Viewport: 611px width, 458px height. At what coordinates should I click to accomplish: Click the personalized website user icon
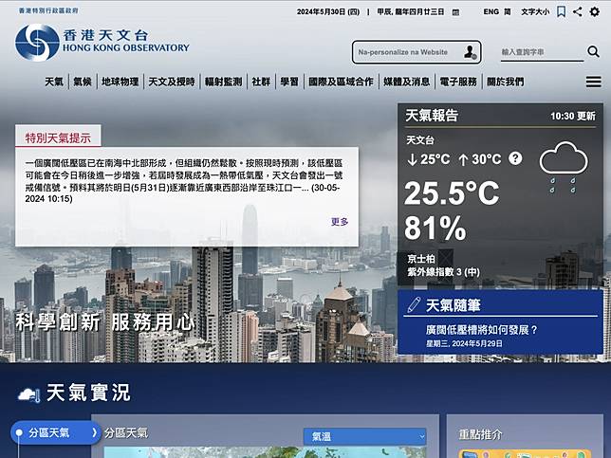[470, 52]
